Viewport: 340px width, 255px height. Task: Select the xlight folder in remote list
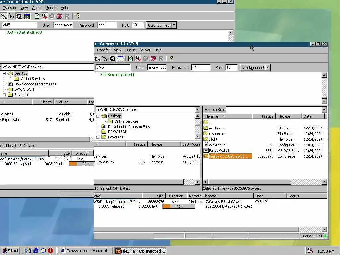click(213, 139)
